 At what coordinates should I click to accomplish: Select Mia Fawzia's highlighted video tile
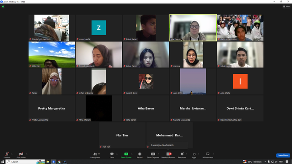click(193, 27)
